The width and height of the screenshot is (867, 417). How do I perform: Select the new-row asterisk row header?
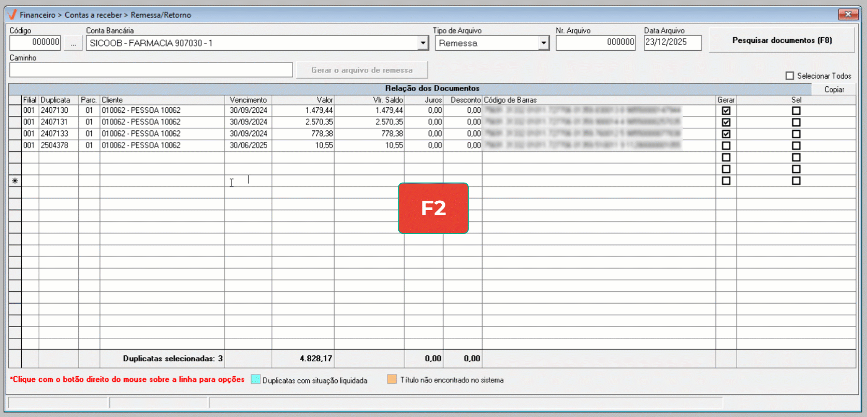[15, 181]
